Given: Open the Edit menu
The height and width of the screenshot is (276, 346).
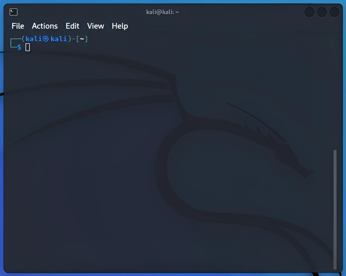Looking at the screenshot, I should [x=72, y=26].
